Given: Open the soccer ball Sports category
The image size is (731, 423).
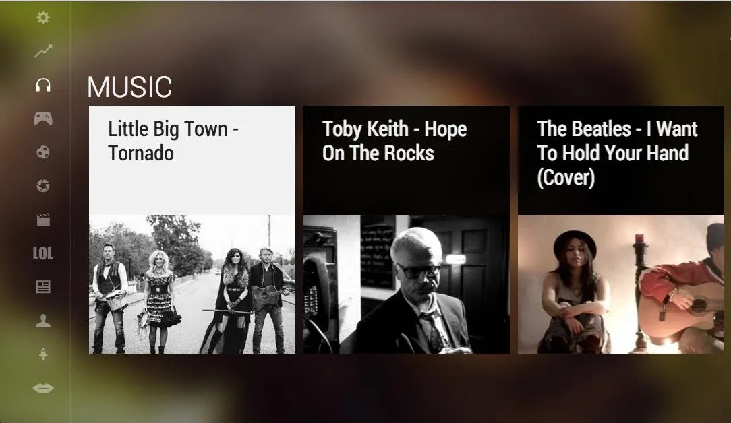Looking at the screenshot, I should pos(43,152).
